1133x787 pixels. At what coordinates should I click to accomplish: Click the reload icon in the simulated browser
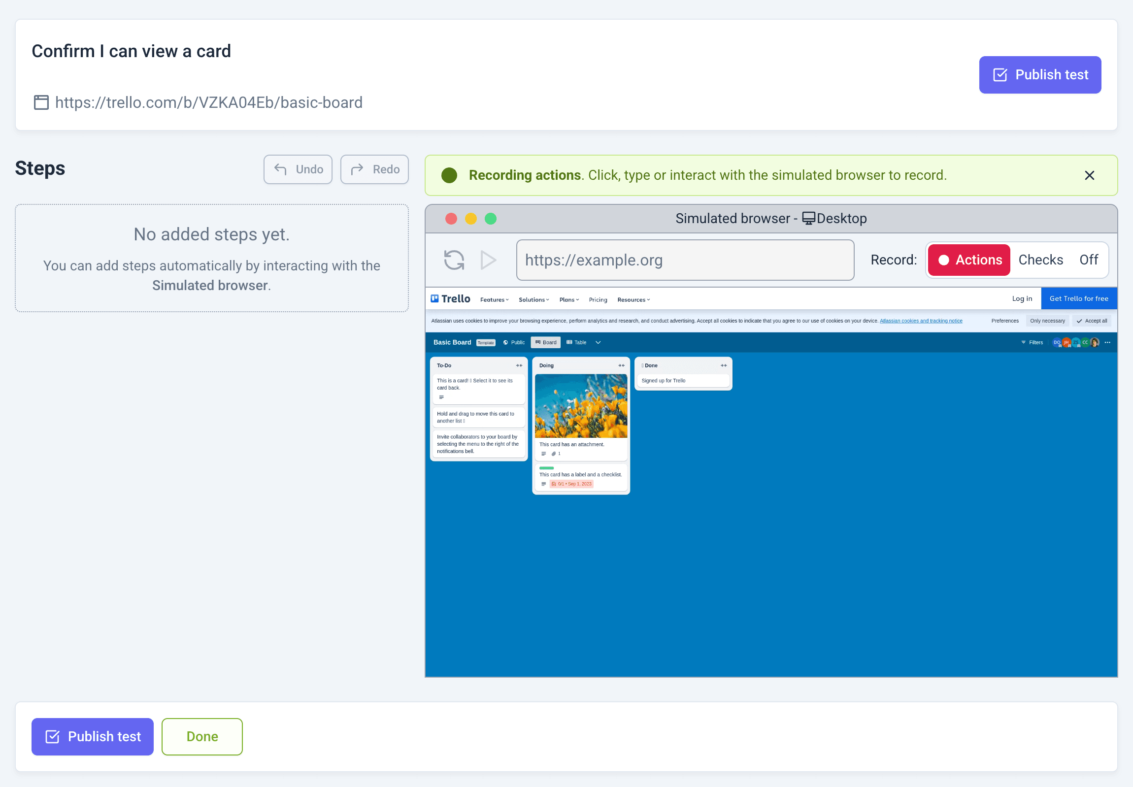(x=453, y=260)
